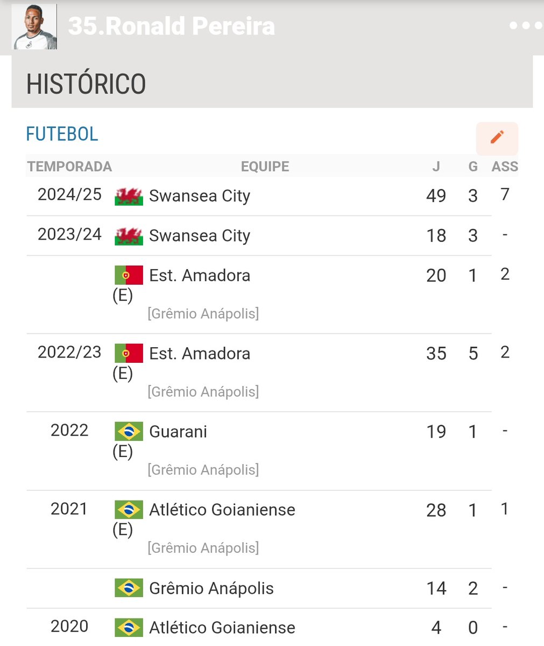Click the FUTEBOL section heading
Image resolution: width=544 pixels, height=646 pixels.
[x=62, y=134]
